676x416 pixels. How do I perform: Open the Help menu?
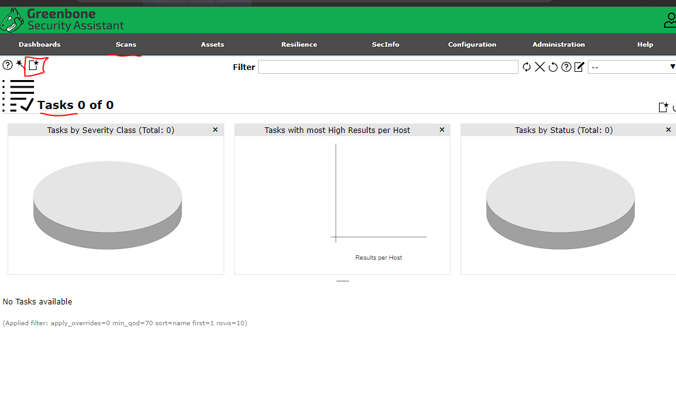(645, 45)
